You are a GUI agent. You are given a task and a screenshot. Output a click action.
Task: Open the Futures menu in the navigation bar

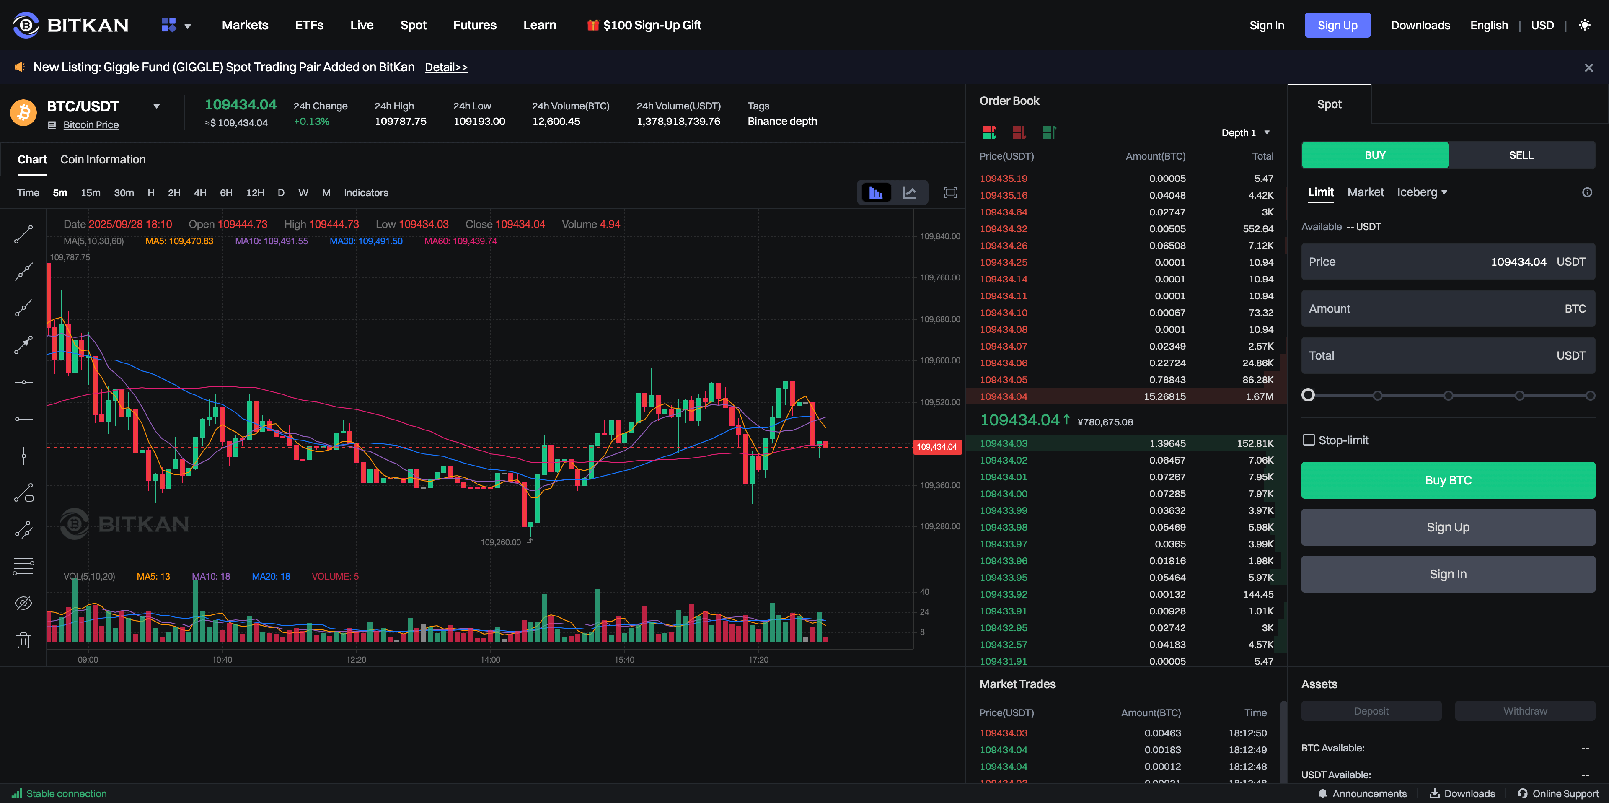click(x=475, y=25)
